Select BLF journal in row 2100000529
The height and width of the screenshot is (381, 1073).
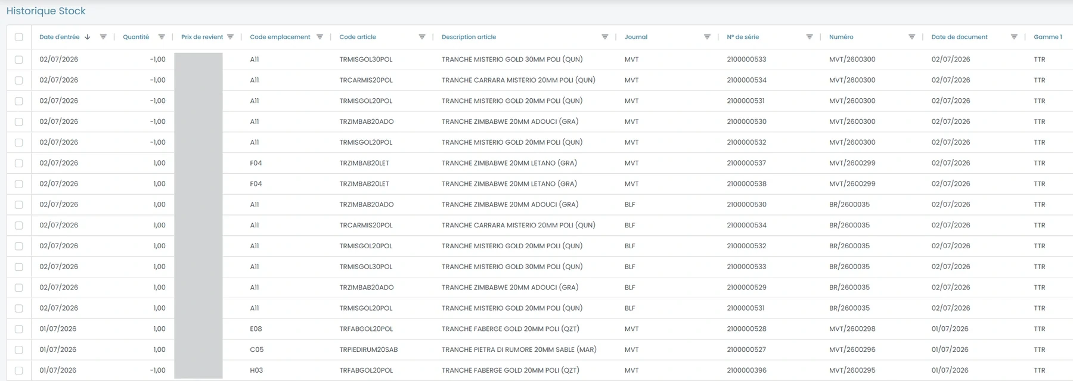point(630,288)
